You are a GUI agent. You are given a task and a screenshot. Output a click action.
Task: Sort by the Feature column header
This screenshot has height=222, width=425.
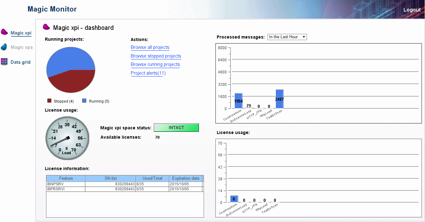(x=66, y=178)
